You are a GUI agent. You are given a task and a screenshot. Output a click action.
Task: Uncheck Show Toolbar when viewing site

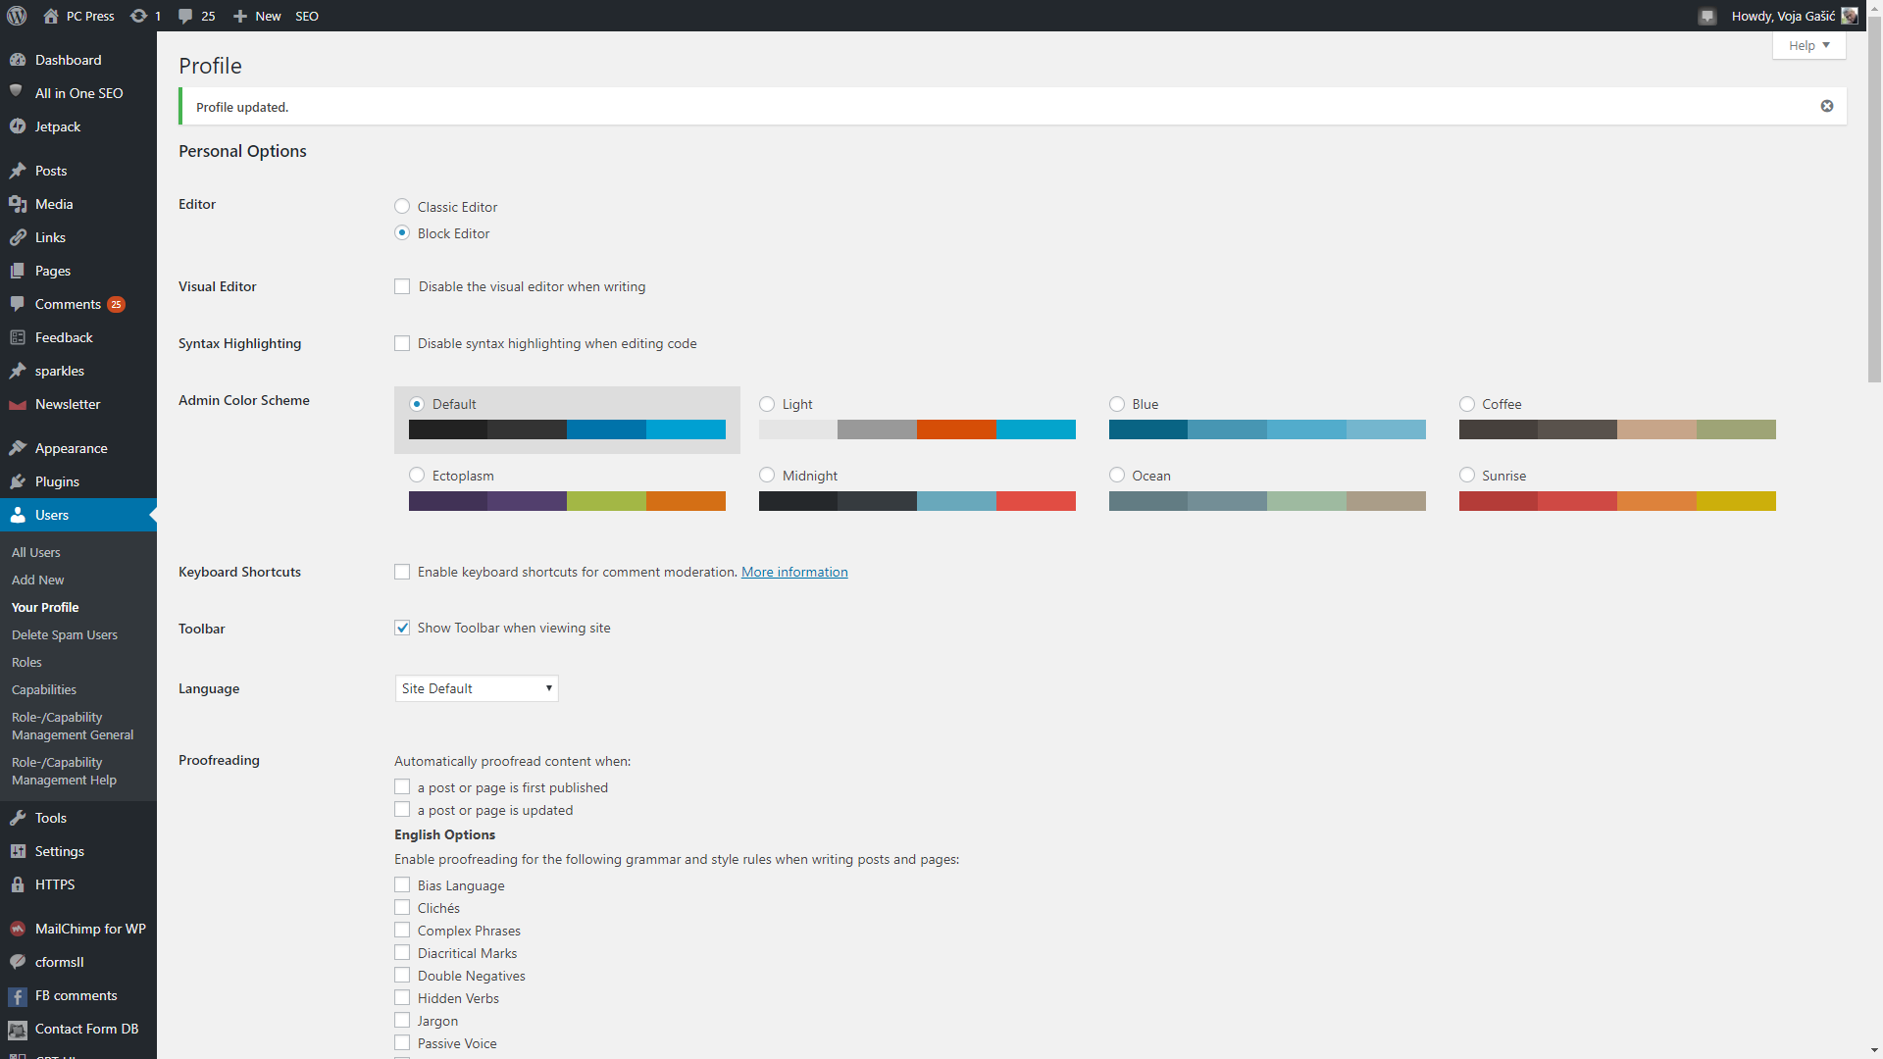click(x=402, y=628)
